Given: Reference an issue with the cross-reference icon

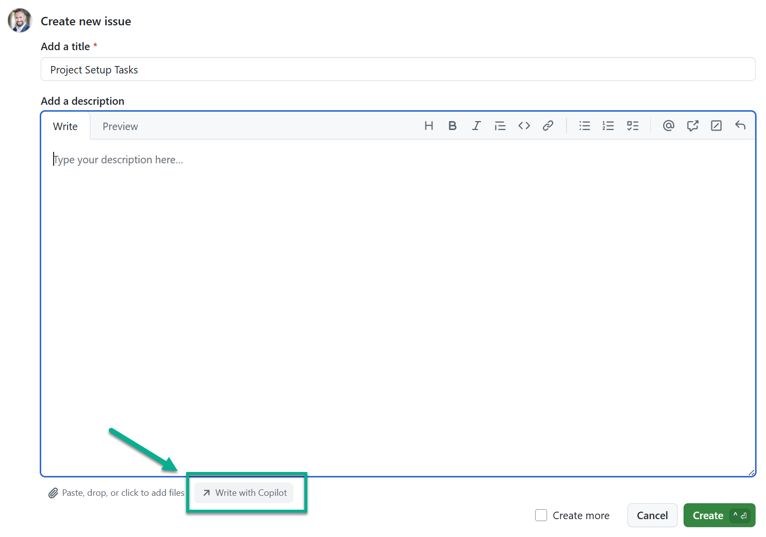Looking at the screenshot, I should [x=692, y=126].
